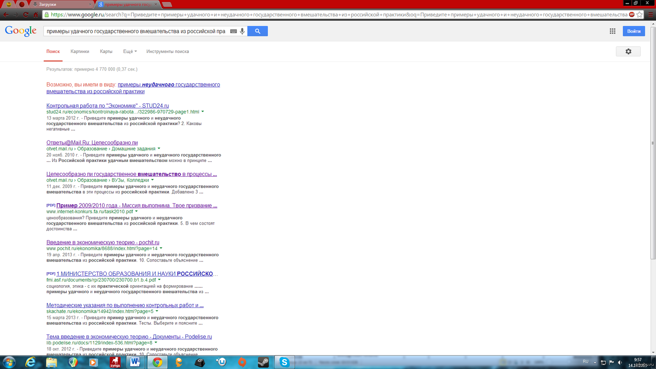Open dropdown next to internet-konkurs.fa.ru URL
Viewport: 656px width, 369px height.
[137, 212]
